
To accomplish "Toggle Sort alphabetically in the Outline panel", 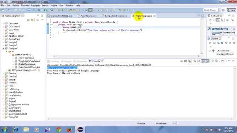I will point(218,43).
